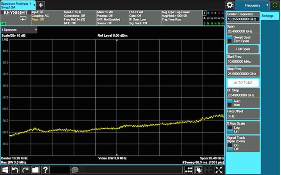
Task: Expand the Frequency menu dropdown
Action: click(x=267, y=5)
